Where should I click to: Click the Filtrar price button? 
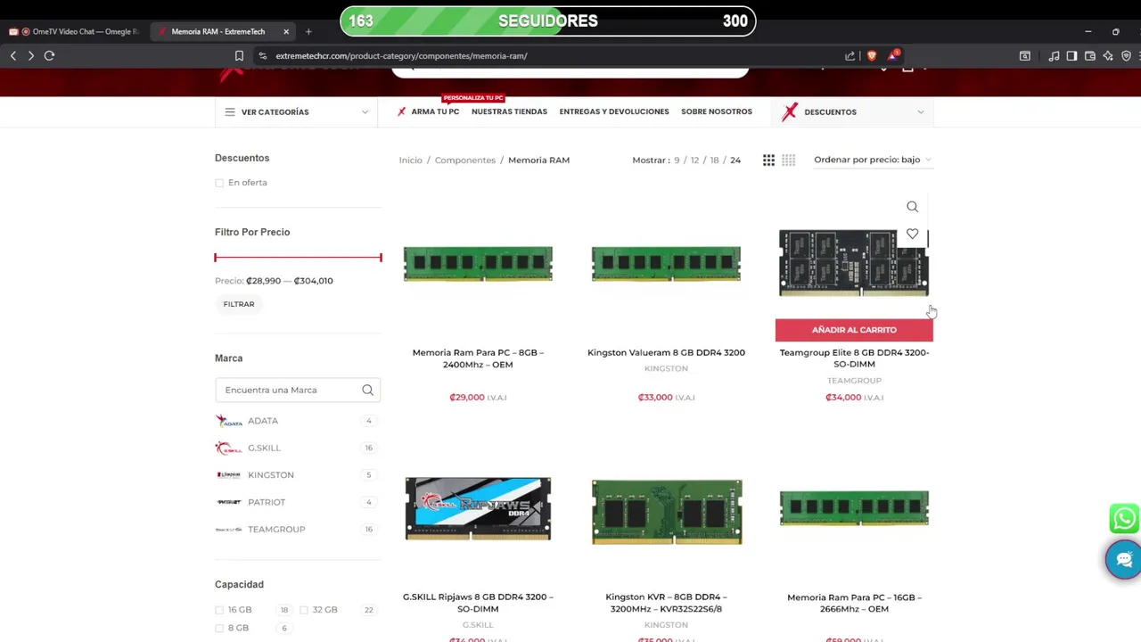click(x=239, y=304)
